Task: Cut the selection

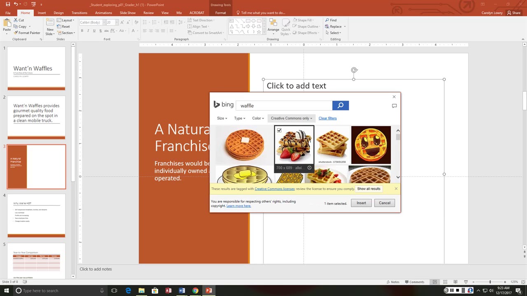Action: click(x=19, y=20)
